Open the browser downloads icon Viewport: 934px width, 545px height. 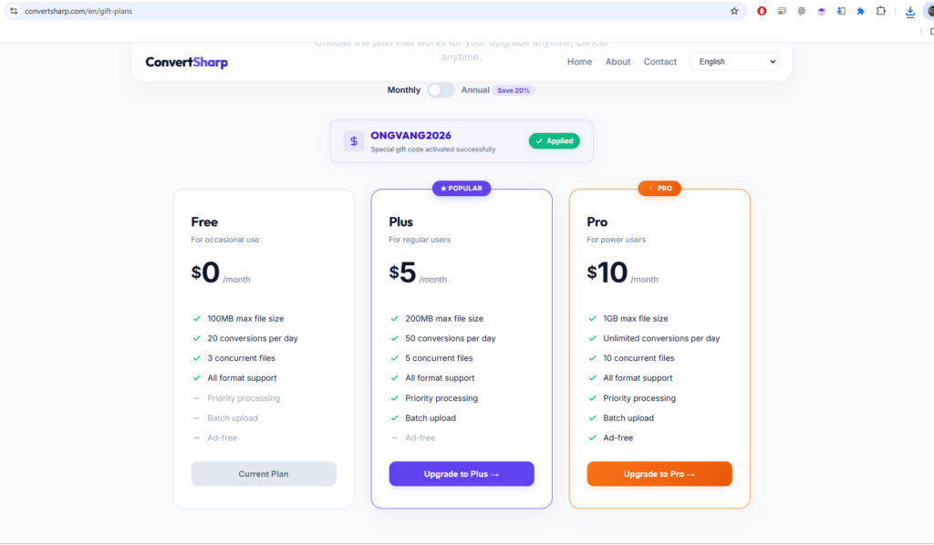909,11
